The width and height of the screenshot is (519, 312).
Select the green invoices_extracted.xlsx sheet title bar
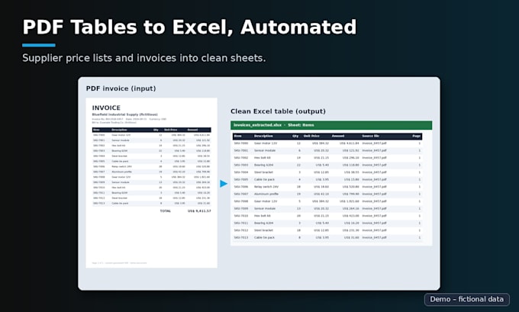331,125
